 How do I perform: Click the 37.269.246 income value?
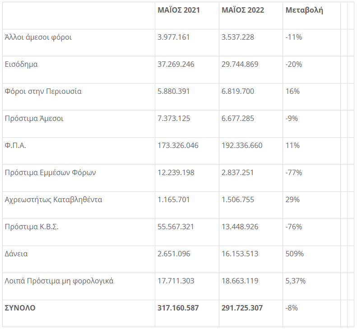point(176,65)
